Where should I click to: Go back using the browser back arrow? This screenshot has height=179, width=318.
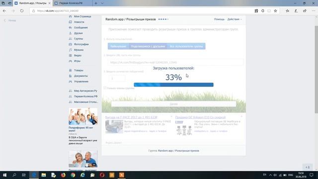4,11
